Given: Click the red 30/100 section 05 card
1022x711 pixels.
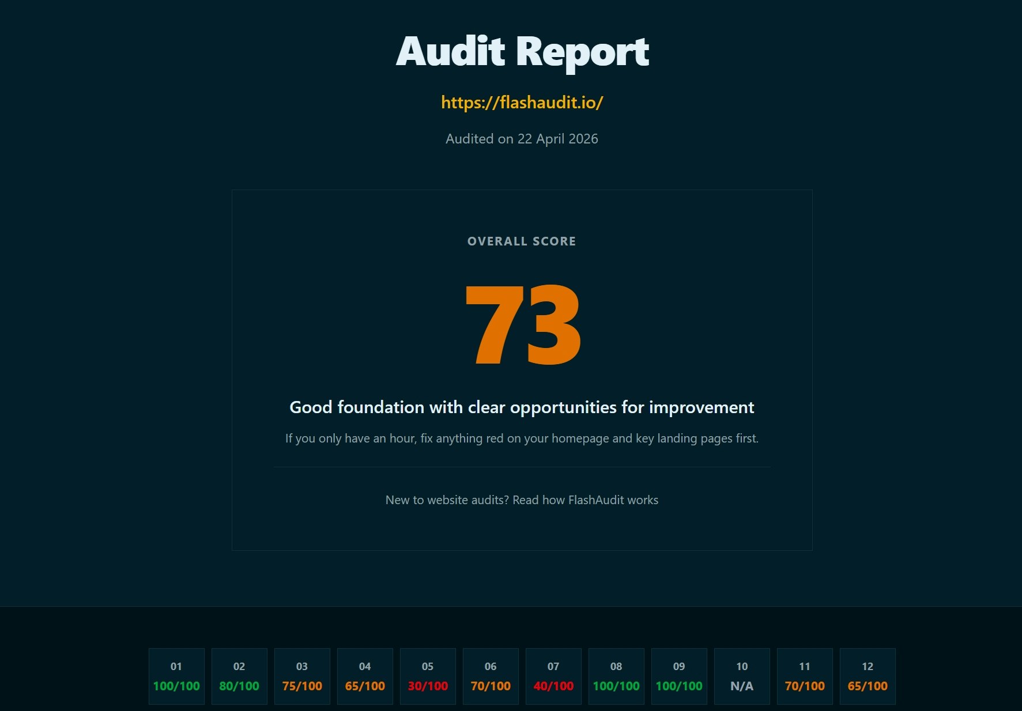Looking at the screenshot, I should coord(428,676).
